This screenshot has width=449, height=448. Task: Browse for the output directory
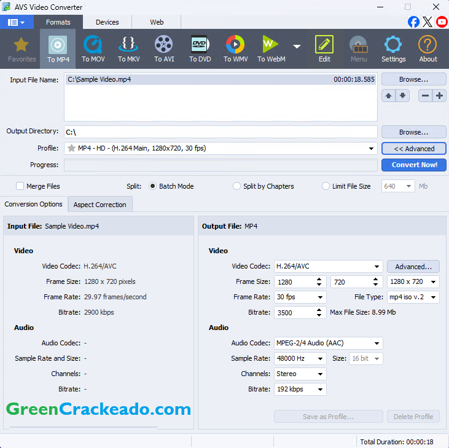[413, 132]
